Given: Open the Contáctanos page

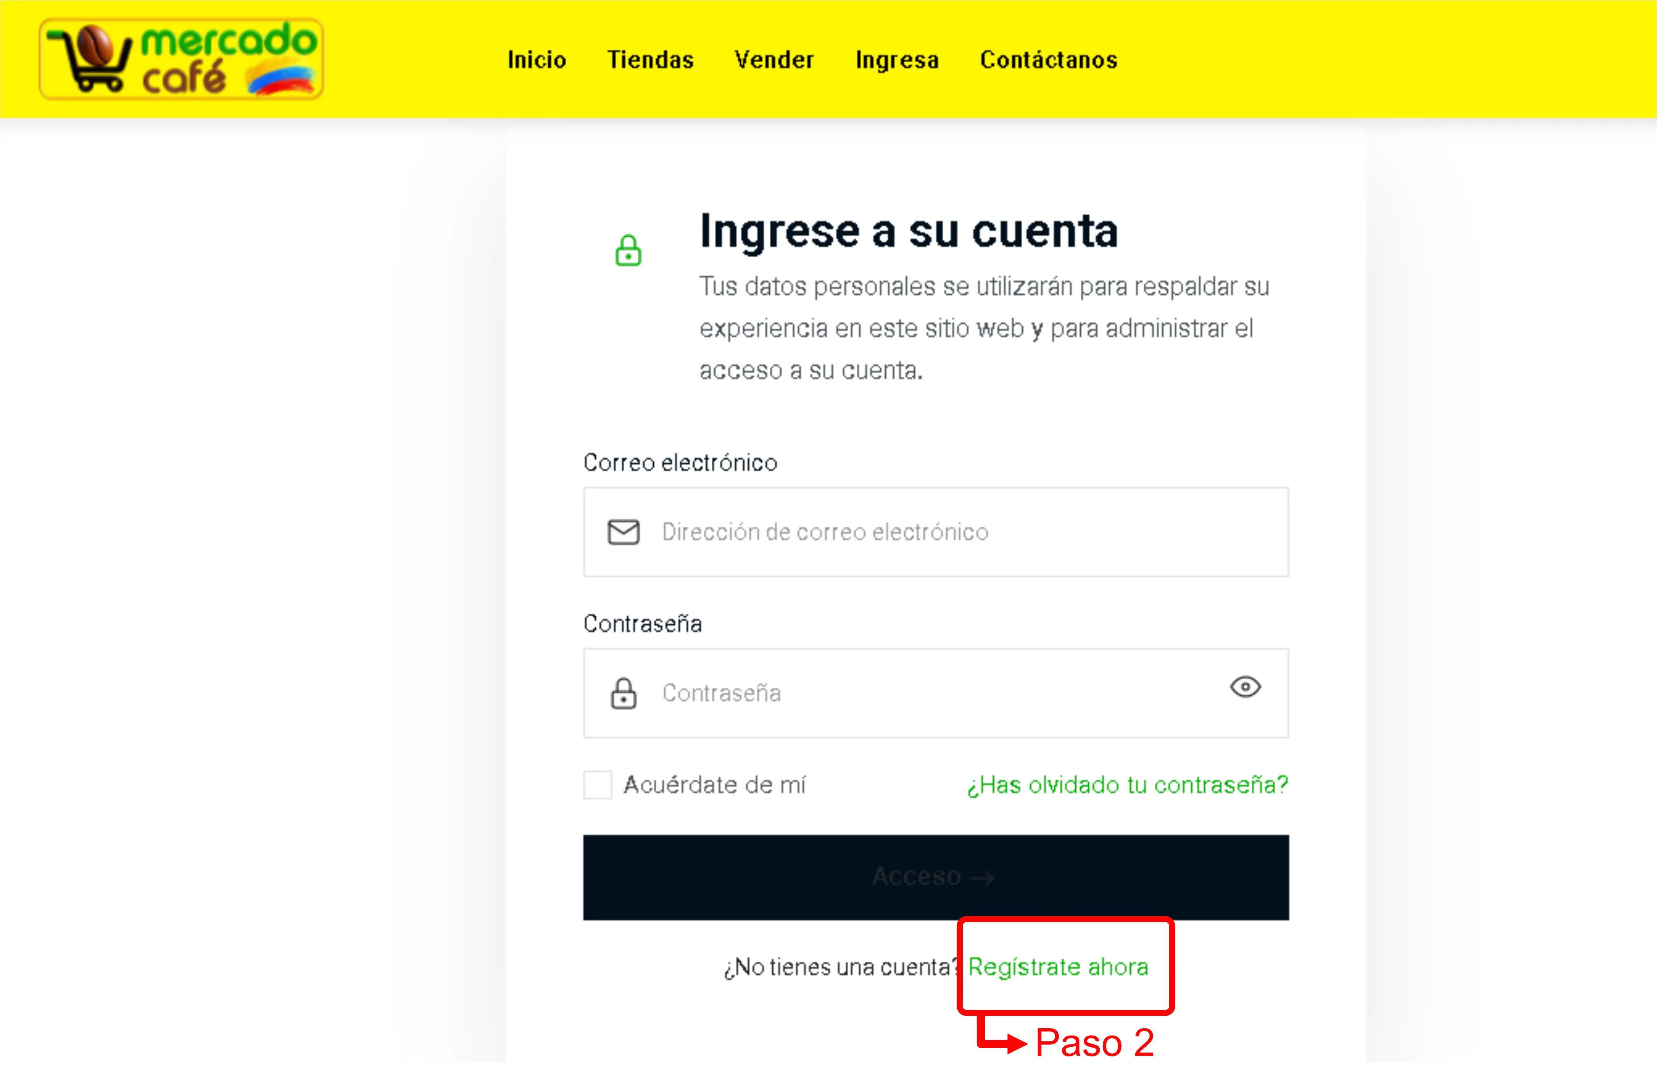Looking at the screenshot, I should click(x=1049, y=60).
